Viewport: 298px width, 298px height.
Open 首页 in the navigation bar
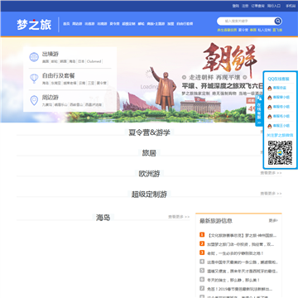click(66, 24)
